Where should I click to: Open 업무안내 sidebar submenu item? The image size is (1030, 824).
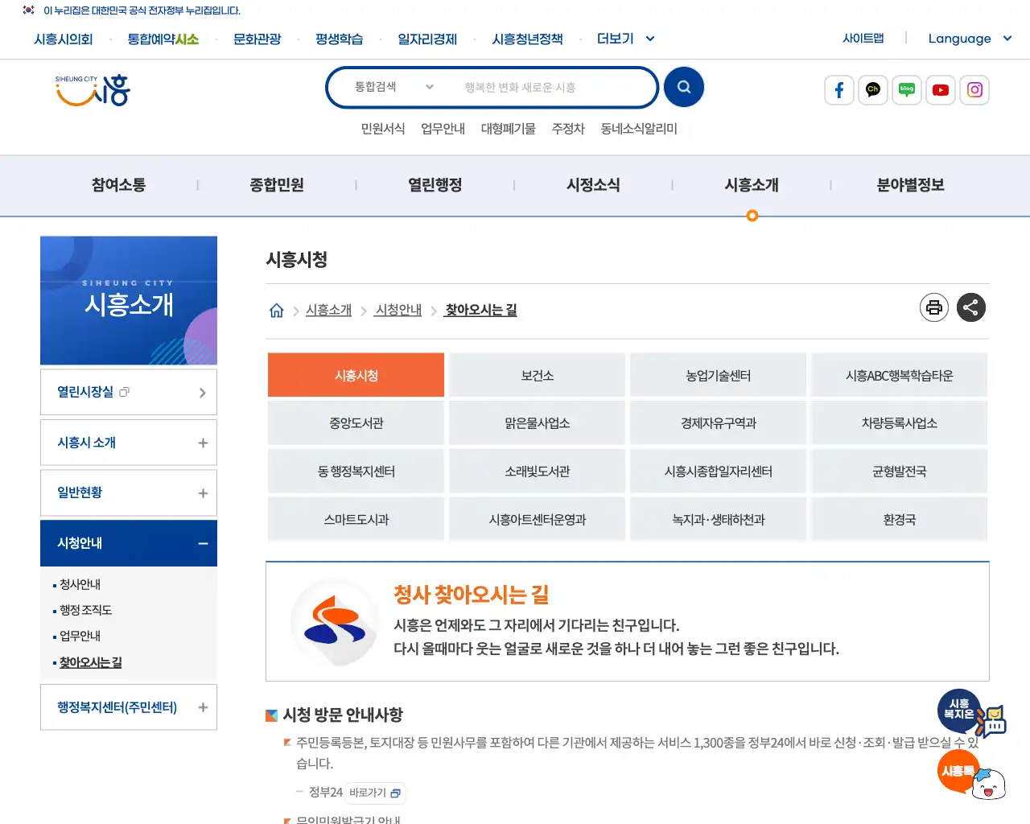point(80,636)
